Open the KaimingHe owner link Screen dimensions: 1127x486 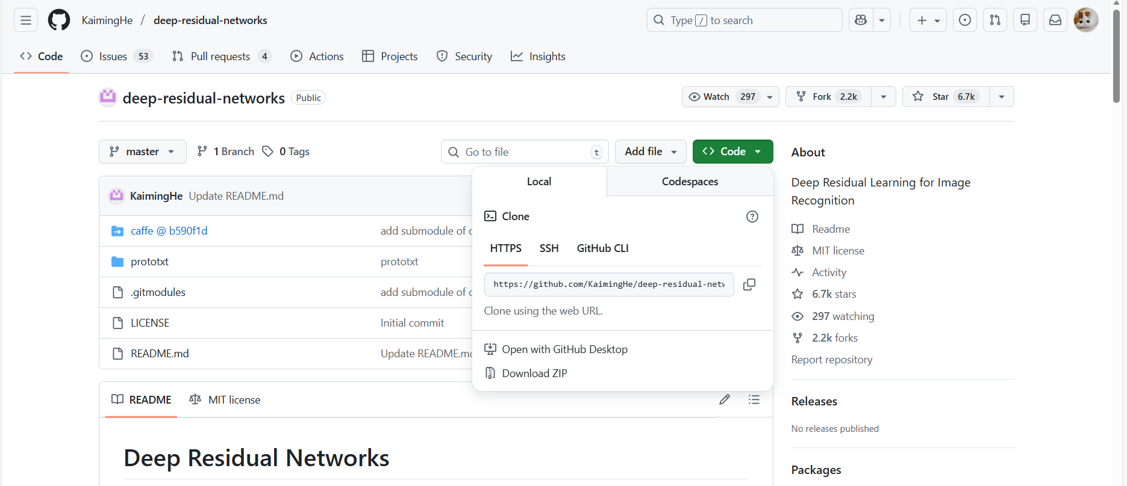(x=107, y=20)
